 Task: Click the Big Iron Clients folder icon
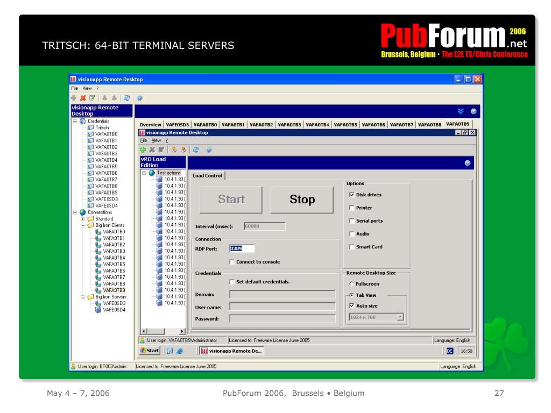pos(90,225)
